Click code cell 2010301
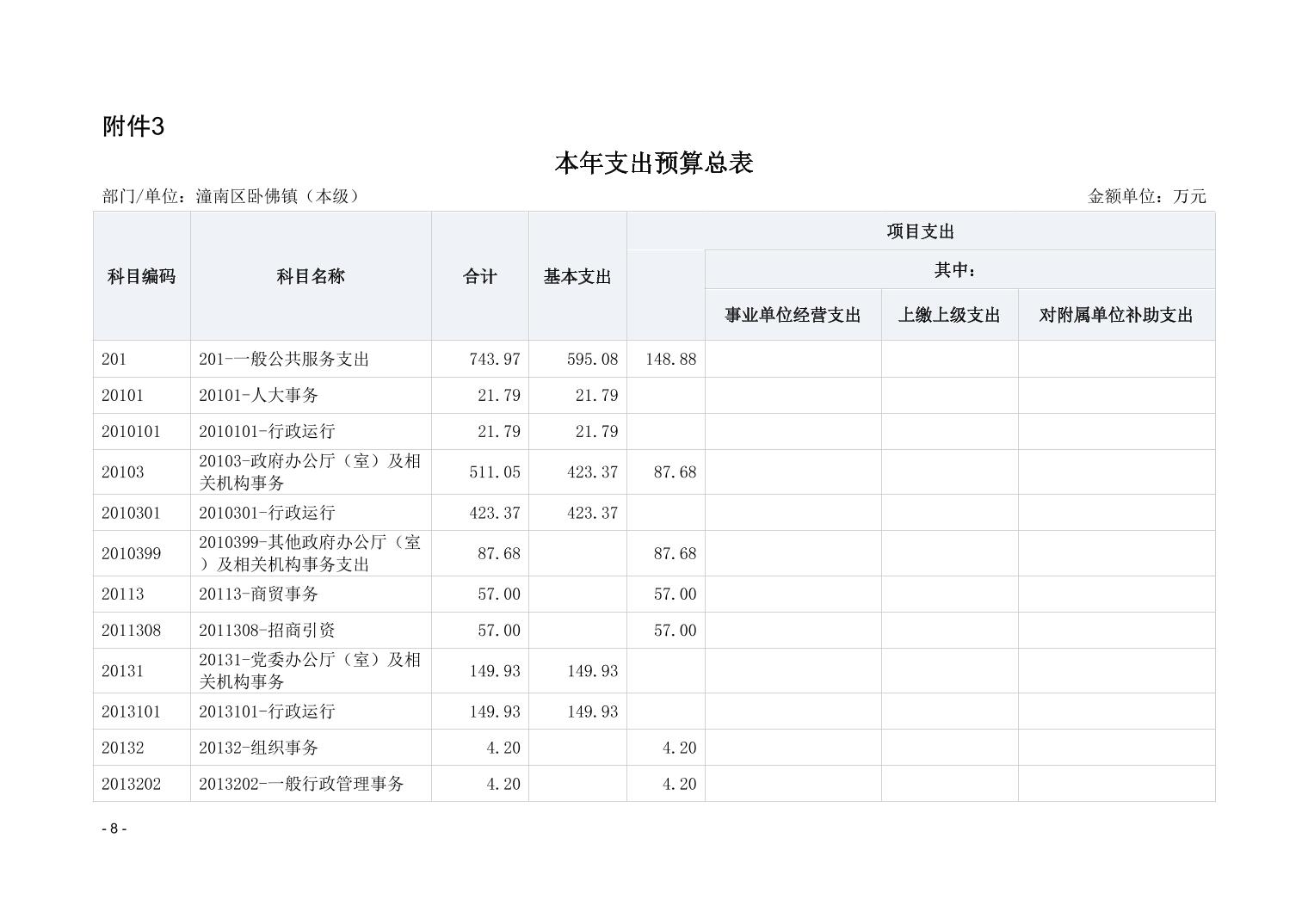 tap(142, 512)
